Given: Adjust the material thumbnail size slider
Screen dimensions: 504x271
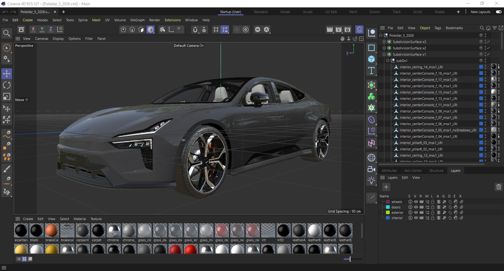Looking at the screenshot, I should tap(350, 259).
